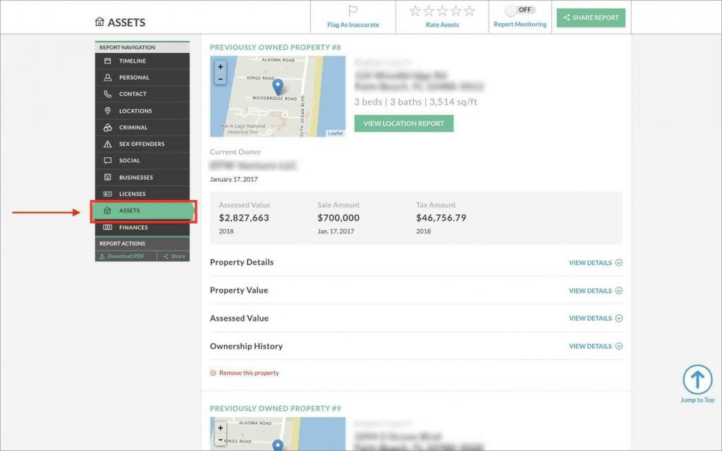The height and width of the screenshot is (451, 722).
Task: Expand Assessed Value view details
Action: pyautogui.click(x=595, y=319)
